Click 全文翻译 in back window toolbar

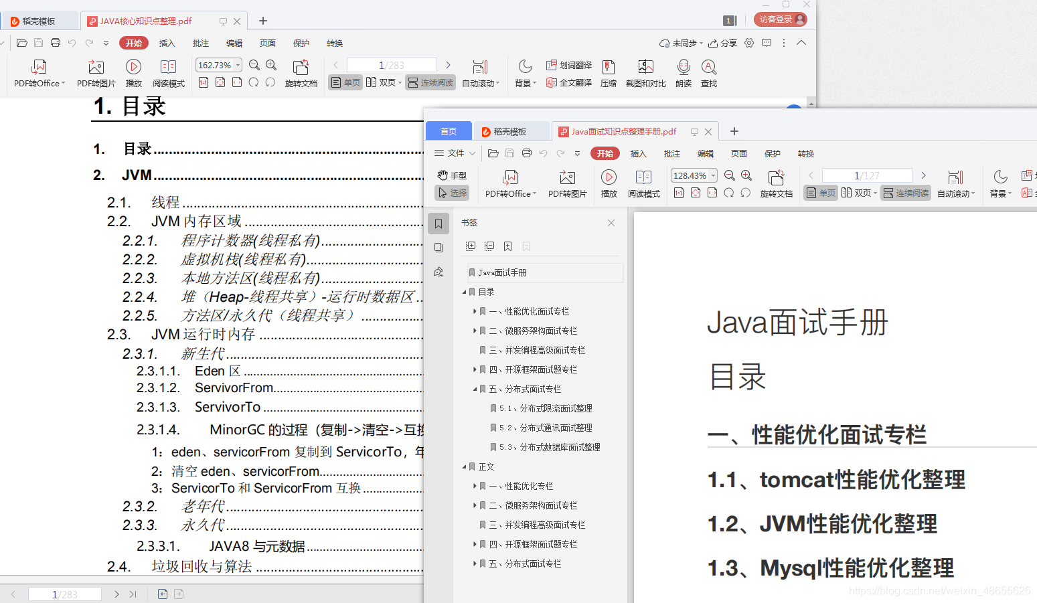coord(569,82)
